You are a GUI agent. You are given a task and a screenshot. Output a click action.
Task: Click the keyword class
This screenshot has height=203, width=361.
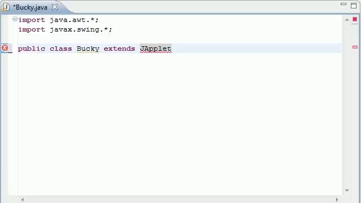[x=61, y=49]
